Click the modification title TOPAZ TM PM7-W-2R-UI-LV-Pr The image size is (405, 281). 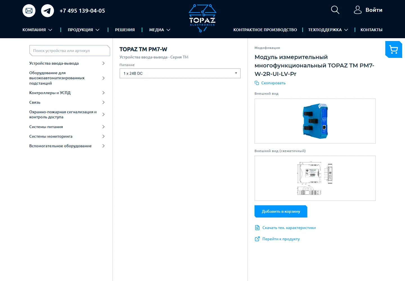point(314,65)
